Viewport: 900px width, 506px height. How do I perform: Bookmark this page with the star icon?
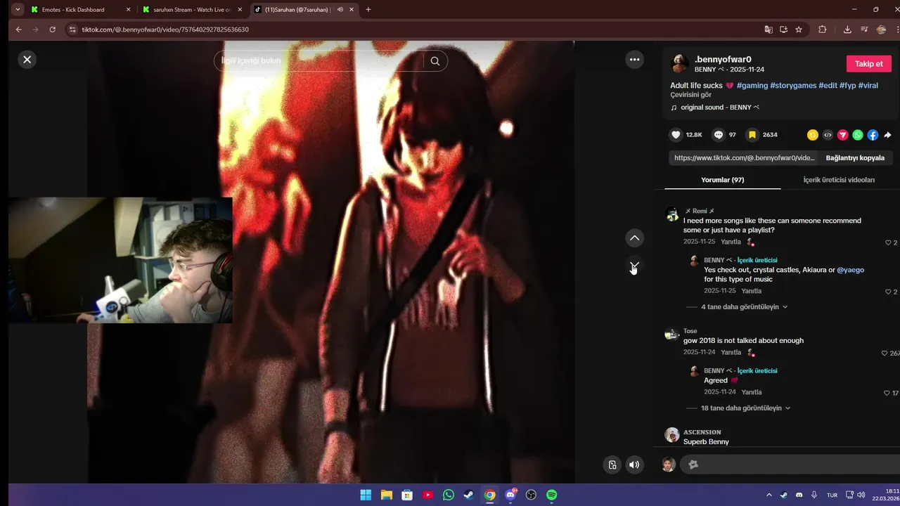coord(799,30)
